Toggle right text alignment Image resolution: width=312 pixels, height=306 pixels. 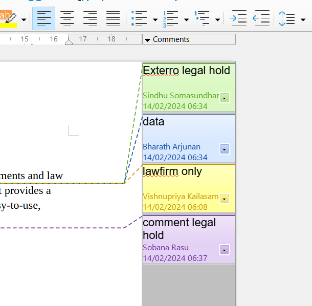coord(90,19)
